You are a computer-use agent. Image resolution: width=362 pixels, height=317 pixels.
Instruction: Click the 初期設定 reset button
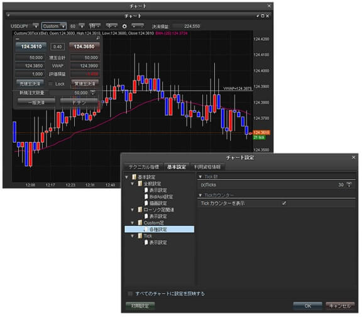(140, 306)
